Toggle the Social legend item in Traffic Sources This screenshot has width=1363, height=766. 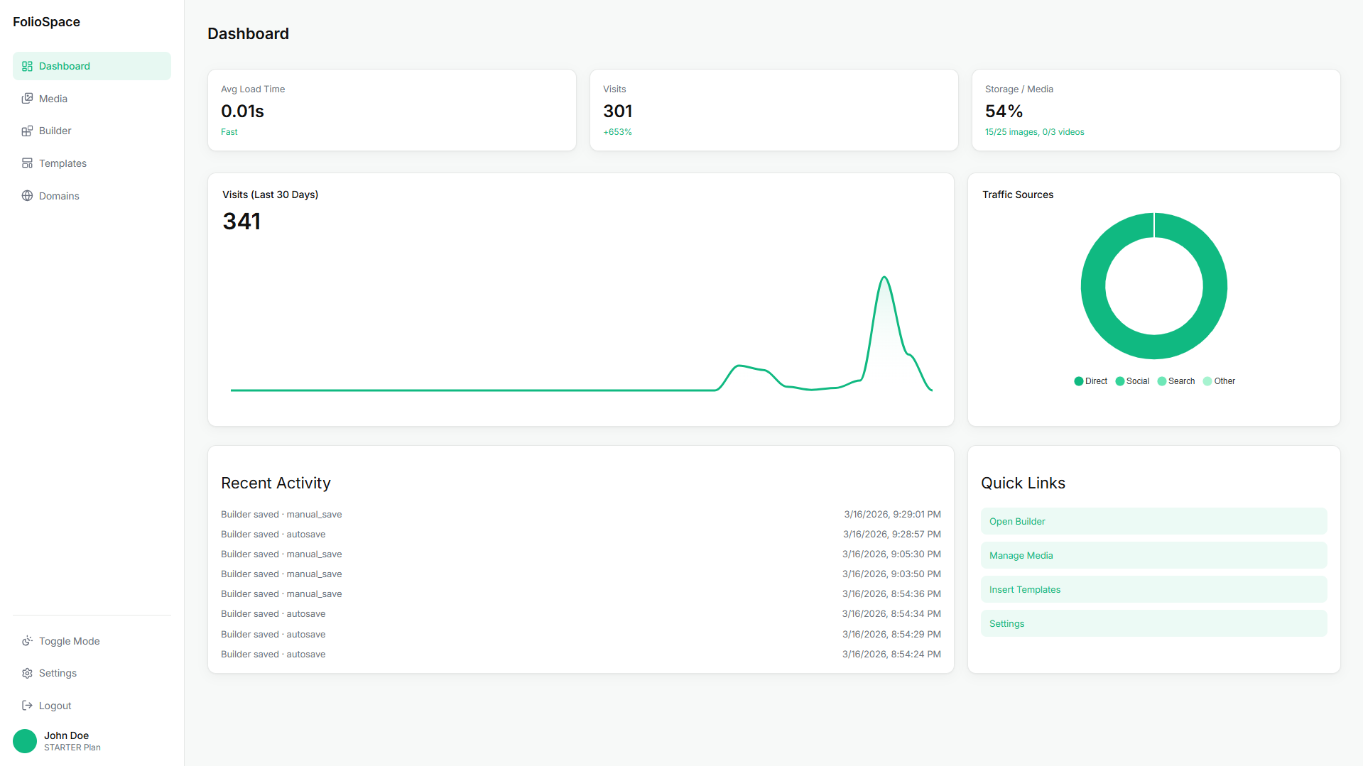pyautogui.click(x=1132, y=381)
